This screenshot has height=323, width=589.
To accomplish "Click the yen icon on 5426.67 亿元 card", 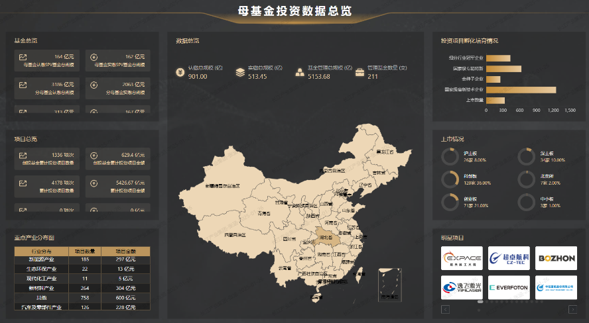I will coord(94,183).
